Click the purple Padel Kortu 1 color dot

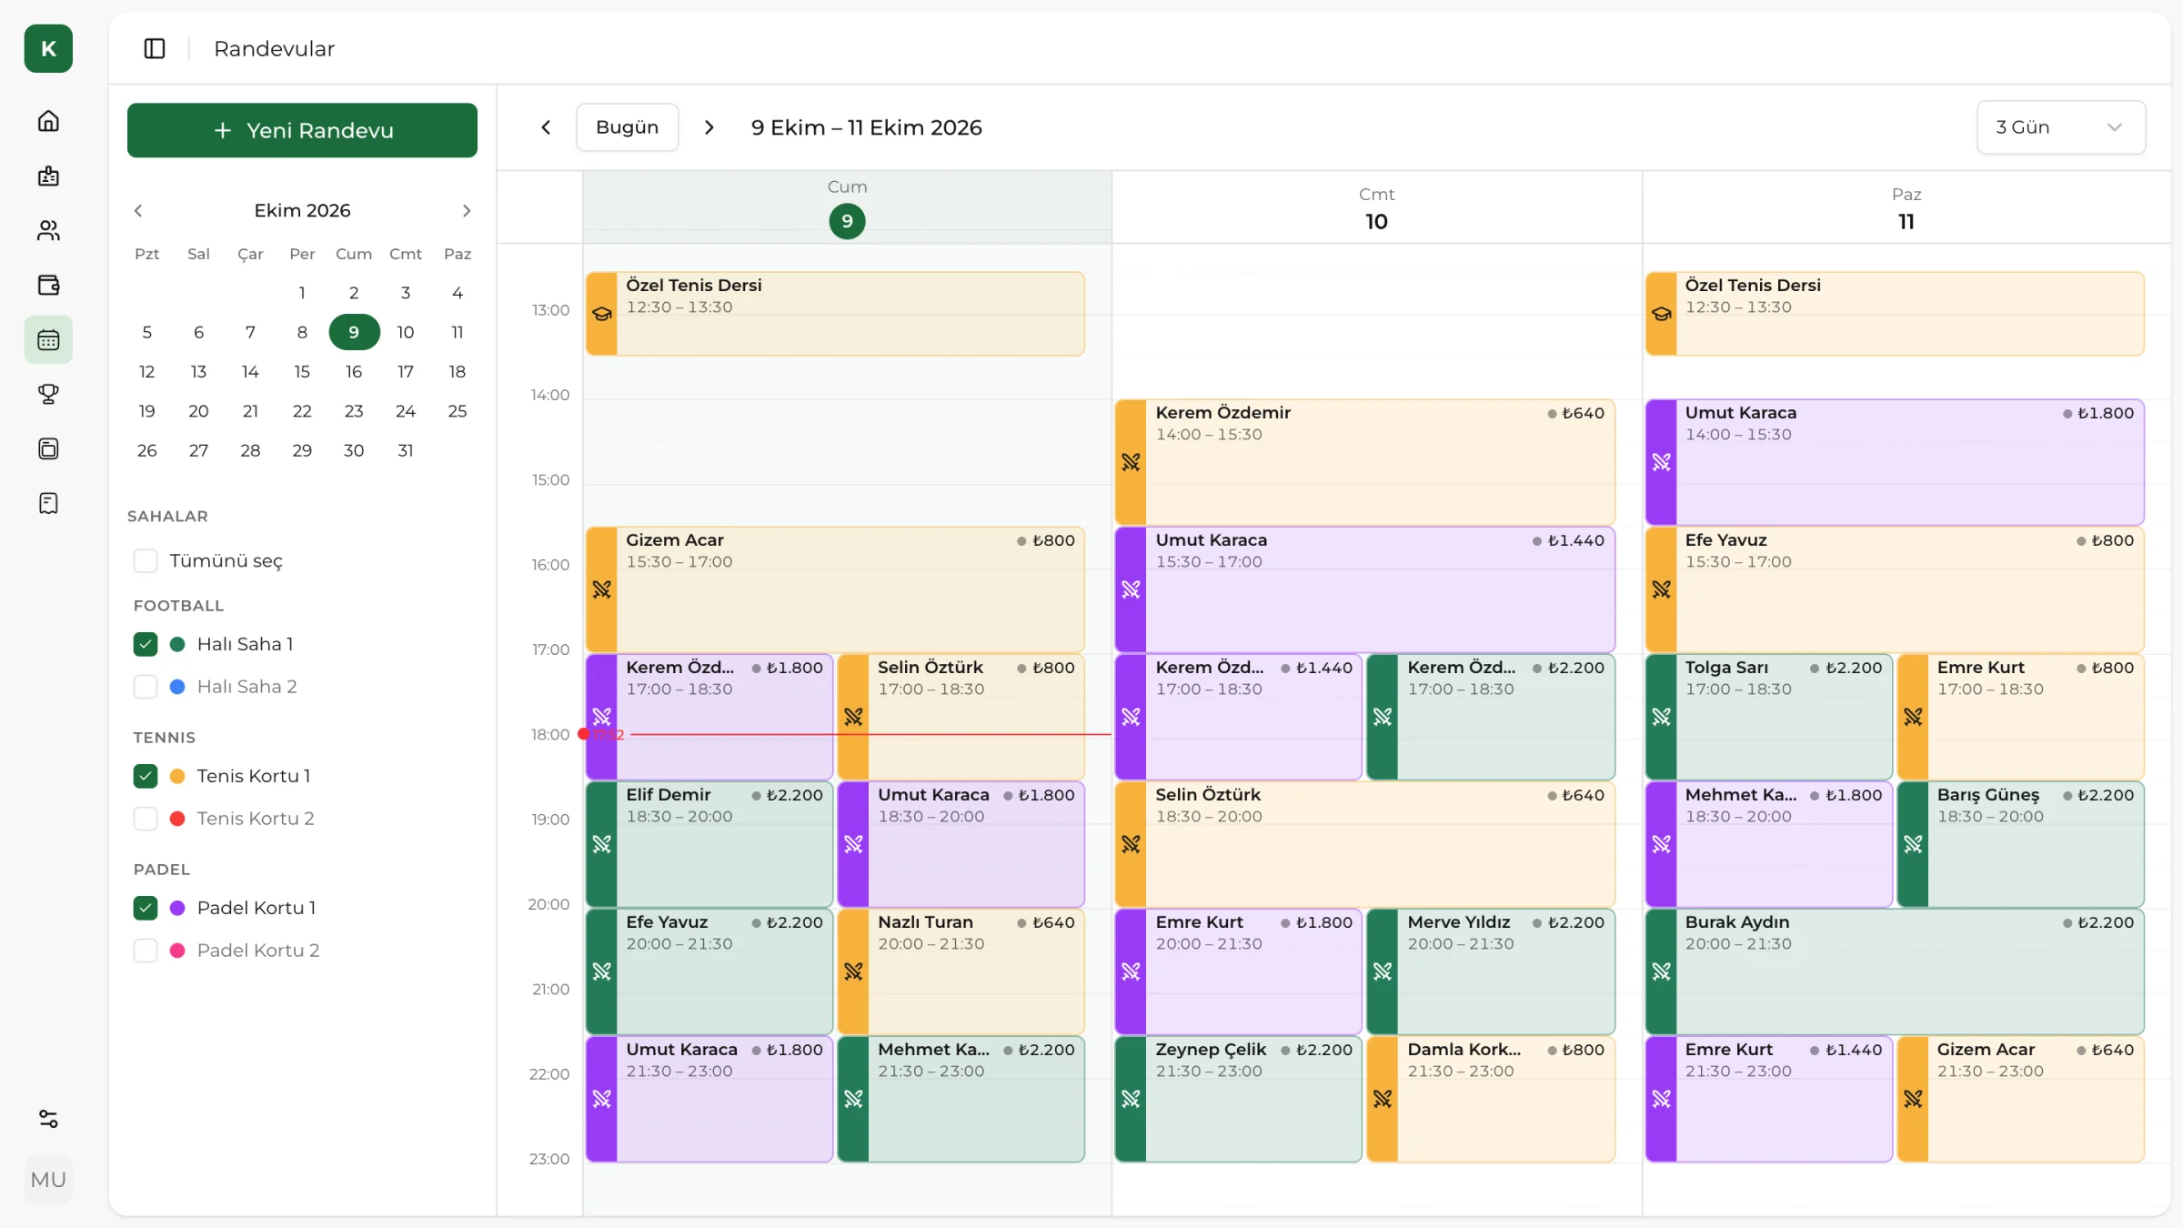pos(178,908)
